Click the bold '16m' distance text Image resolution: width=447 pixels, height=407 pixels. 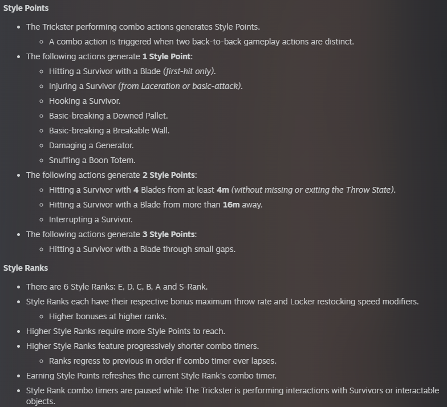(x=231, y=205)
